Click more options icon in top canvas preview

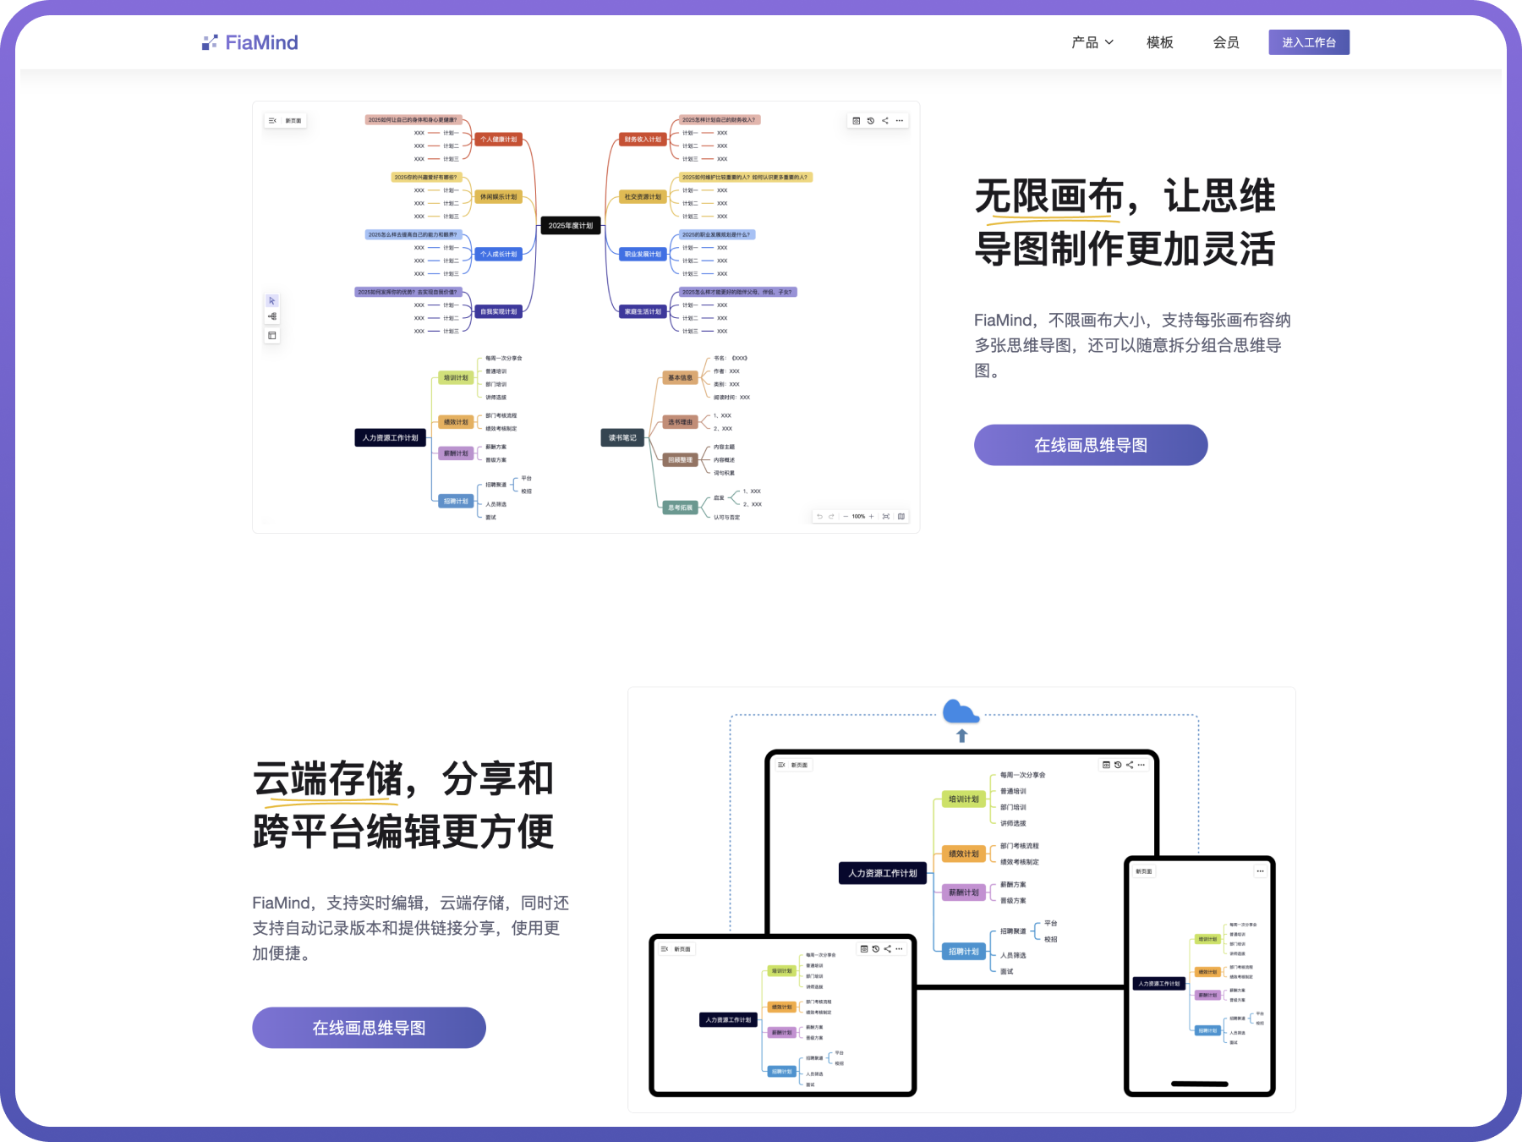coord(900,121)
